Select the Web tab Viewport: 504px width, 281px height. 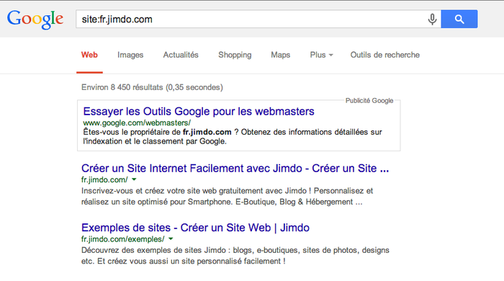(89, 55)
